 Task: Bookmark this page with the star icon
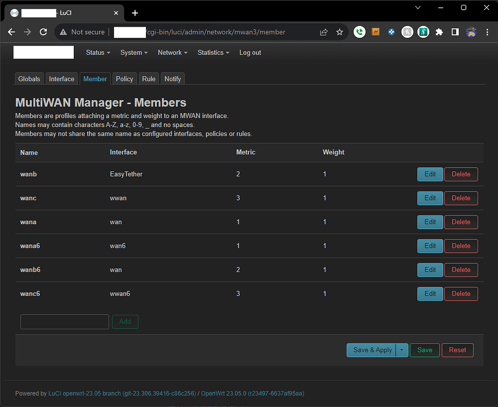coord(340,32)
